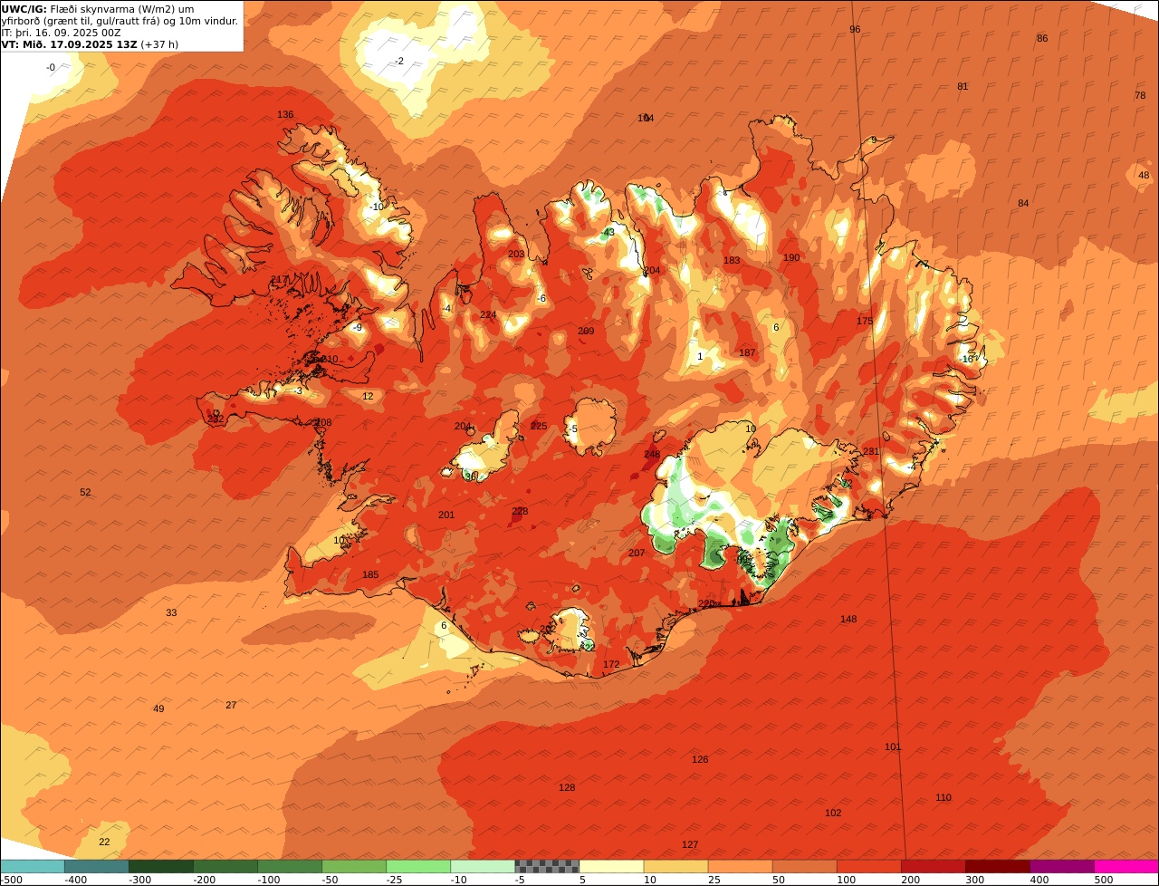Click the map value 224
1159x886 pixels.
488,315
